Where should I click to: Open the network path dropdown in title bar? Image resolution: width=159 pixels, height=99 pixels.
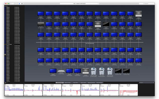[79, 3]
